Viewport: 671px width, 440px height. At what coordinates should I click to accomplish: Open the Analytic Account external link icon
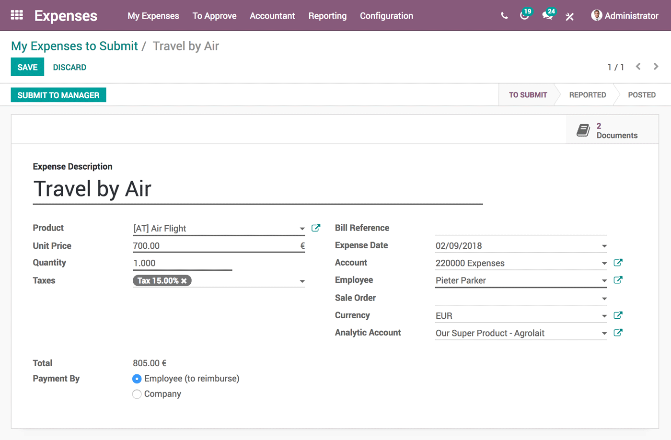tap(618, 332)
